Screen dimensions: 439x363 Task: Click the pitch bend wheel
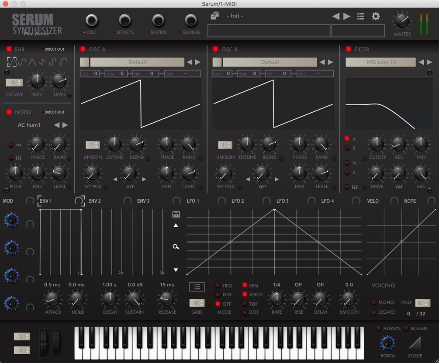(43, 343)
